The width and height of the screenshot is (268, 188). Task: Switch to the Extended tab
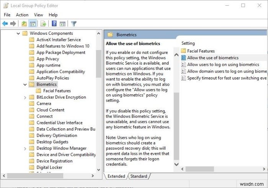116,176
